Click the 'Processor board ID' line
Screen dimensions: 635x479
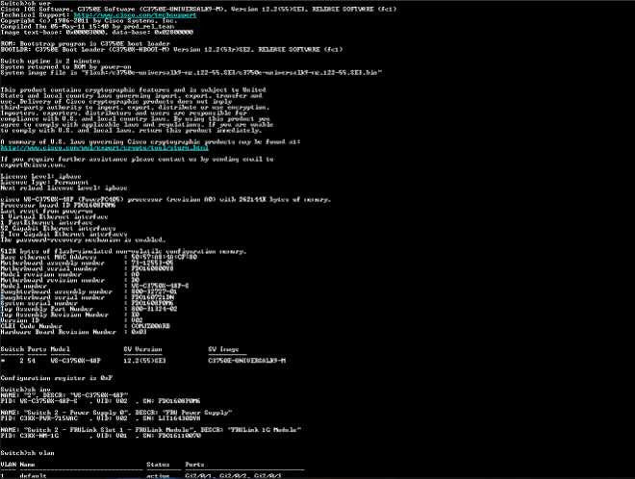58,205
